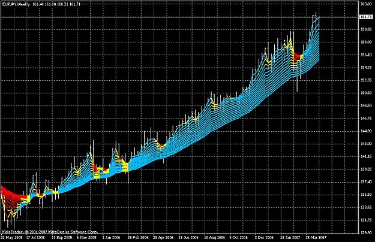This screenshot has width=375, height=242.
Task: Click the 131.75 price axis label
Action: click(366, 220)
